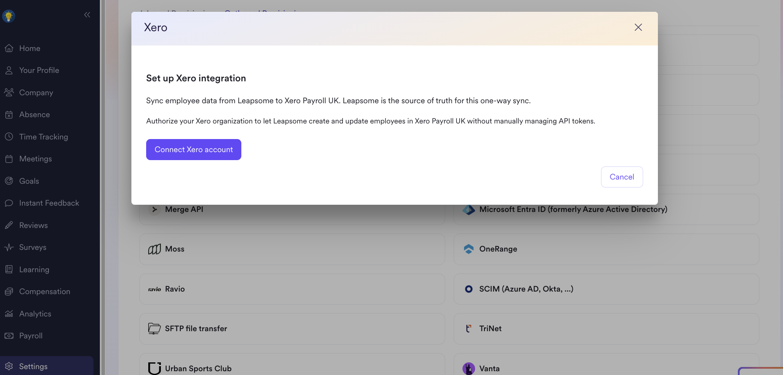Click the 'Learning' sidebar label
Viewport: 783px width, 375px height.
click(x=34, y=270)
